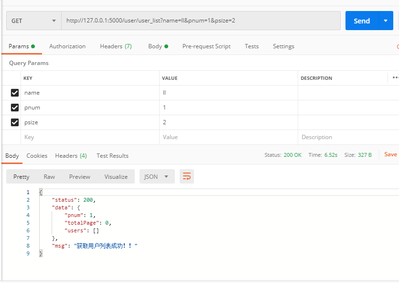This screenshot has width=399, height=283.
Task: Click the Send button
Action: pos(362,21)
